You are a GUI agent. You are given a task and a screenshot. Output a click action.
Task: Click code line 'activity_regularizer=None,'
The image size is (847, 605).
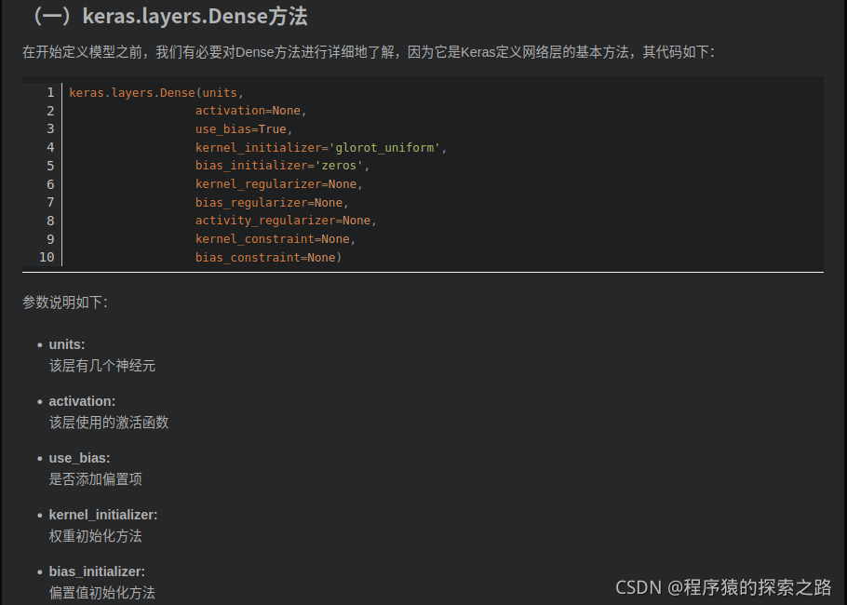click(286, 221)
